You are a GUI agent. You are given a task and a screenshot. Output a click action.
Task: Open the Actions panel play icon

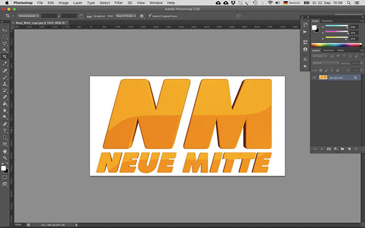[x=305, y=32]
